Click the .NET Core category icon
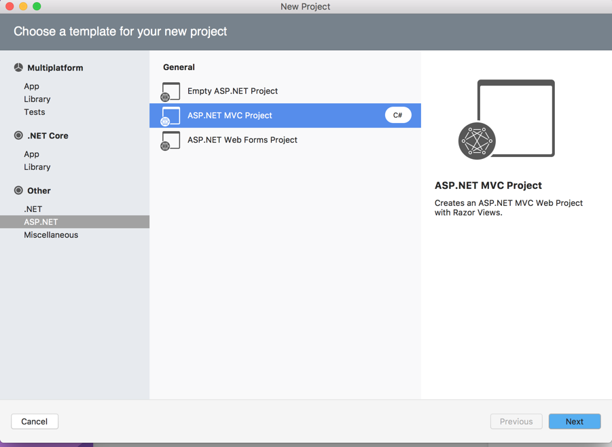 coord(18,135)
